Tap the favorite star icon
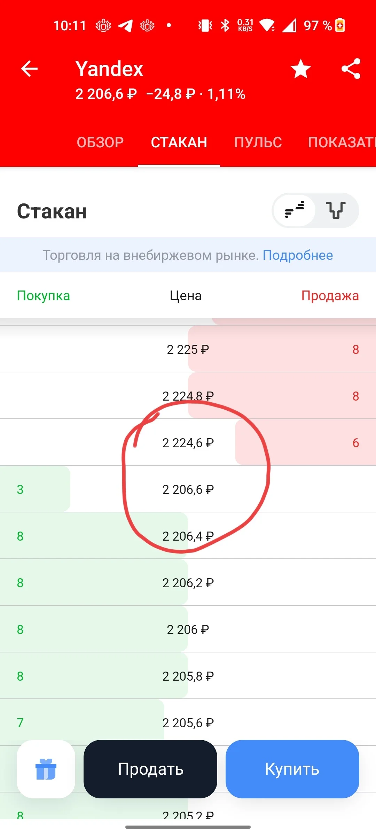This screenshot has height=836, width=376. (x=301, y=69)
